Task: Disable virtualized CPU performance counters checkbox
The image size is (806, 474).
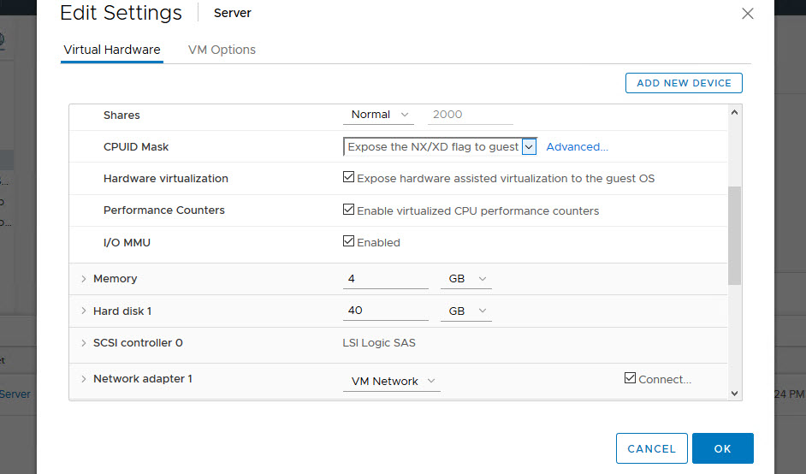Action: tap(348, 210)
